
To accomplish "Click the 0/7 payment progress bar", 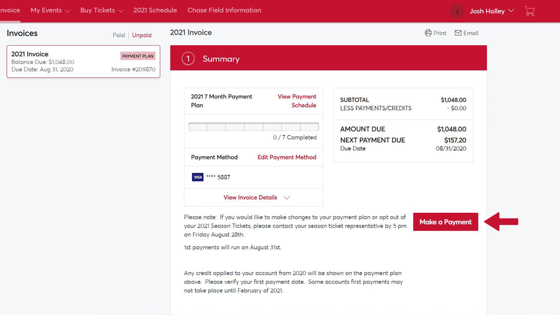I will [x=254, y=127].
